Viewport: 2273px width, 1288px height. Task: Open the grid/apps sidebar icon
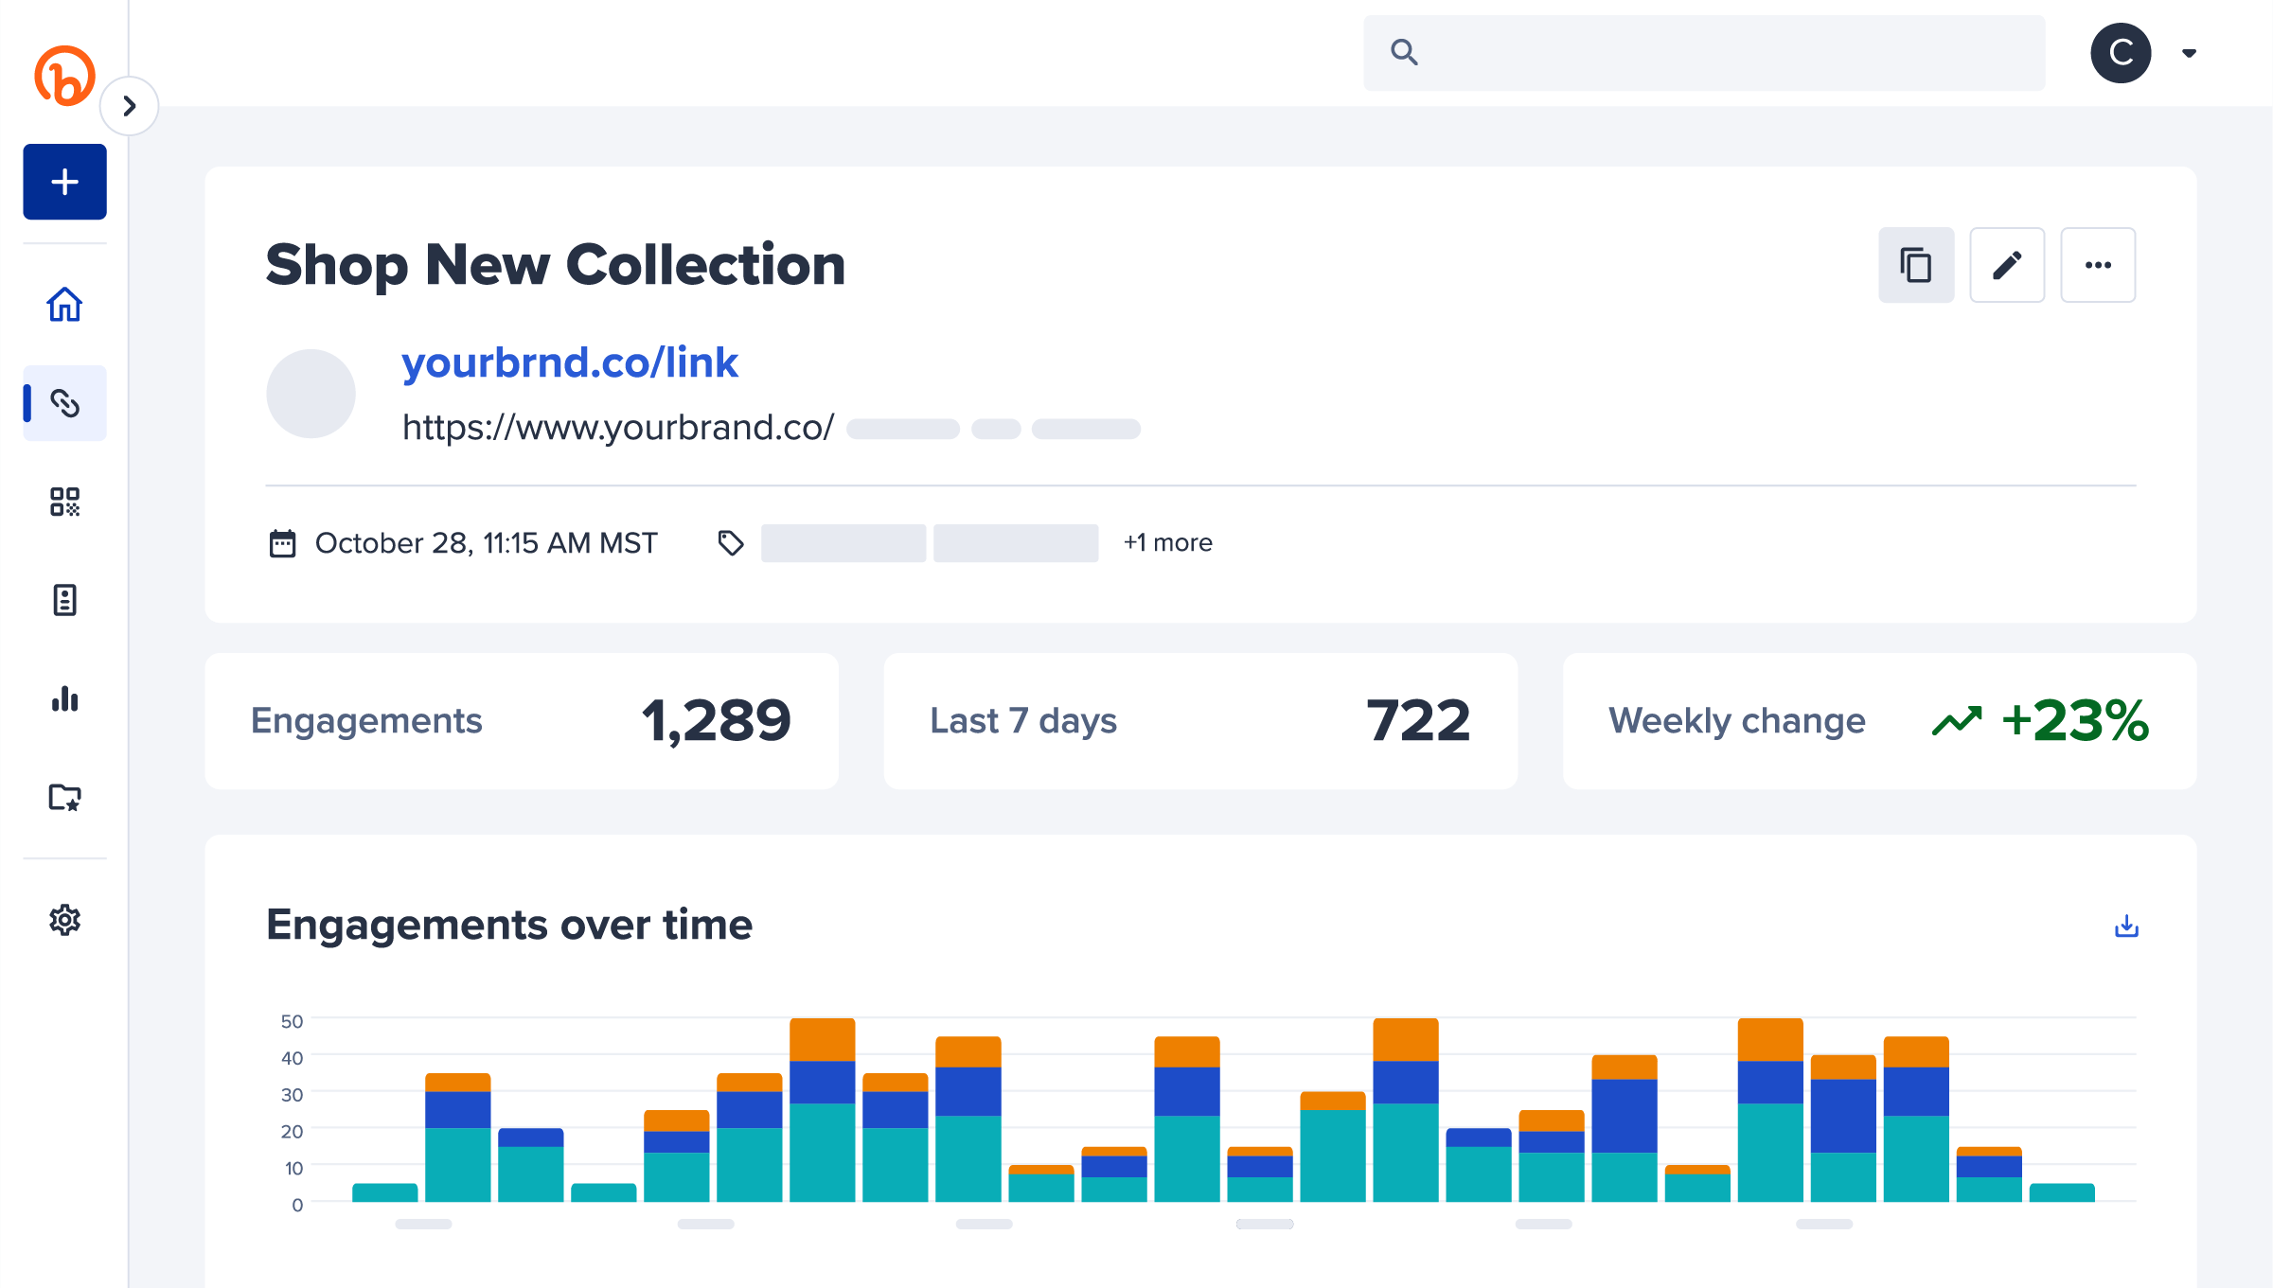(64, 502)
